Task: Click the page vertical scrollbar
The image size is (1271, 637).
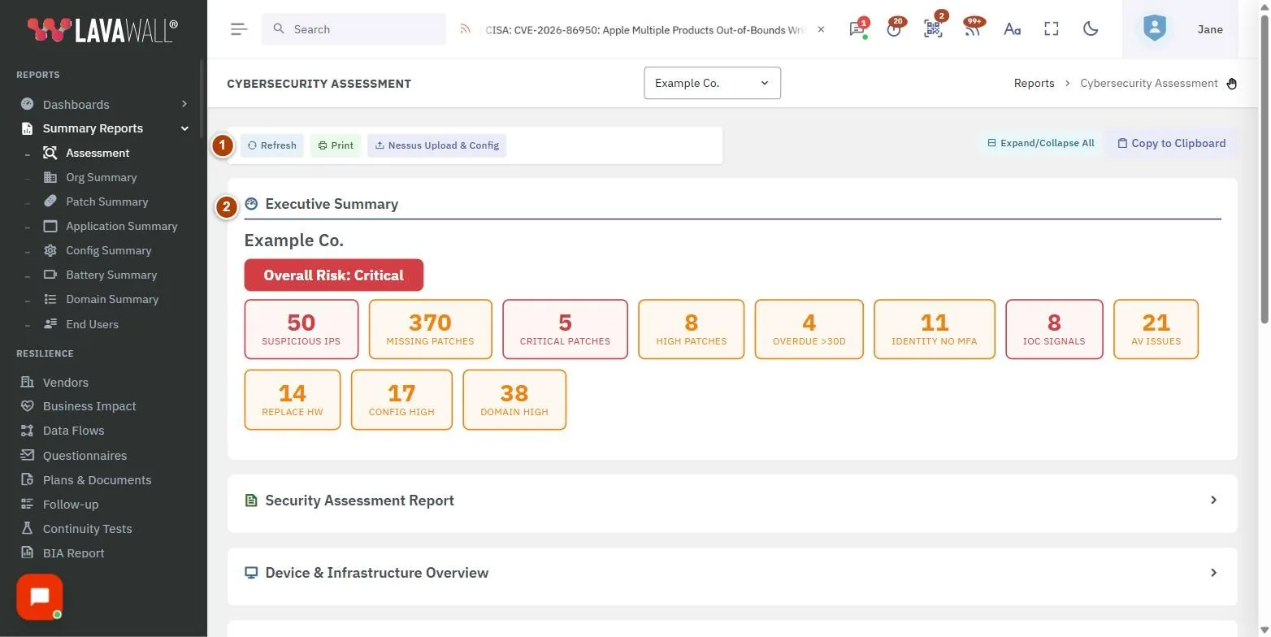Action: pyautogui.click(x=1264, y=169)
